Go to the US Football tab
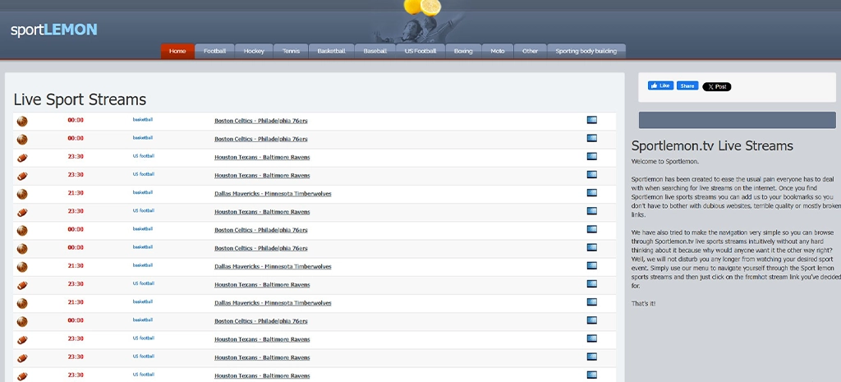Screen dimensions: 841x382 click(420, 51)
